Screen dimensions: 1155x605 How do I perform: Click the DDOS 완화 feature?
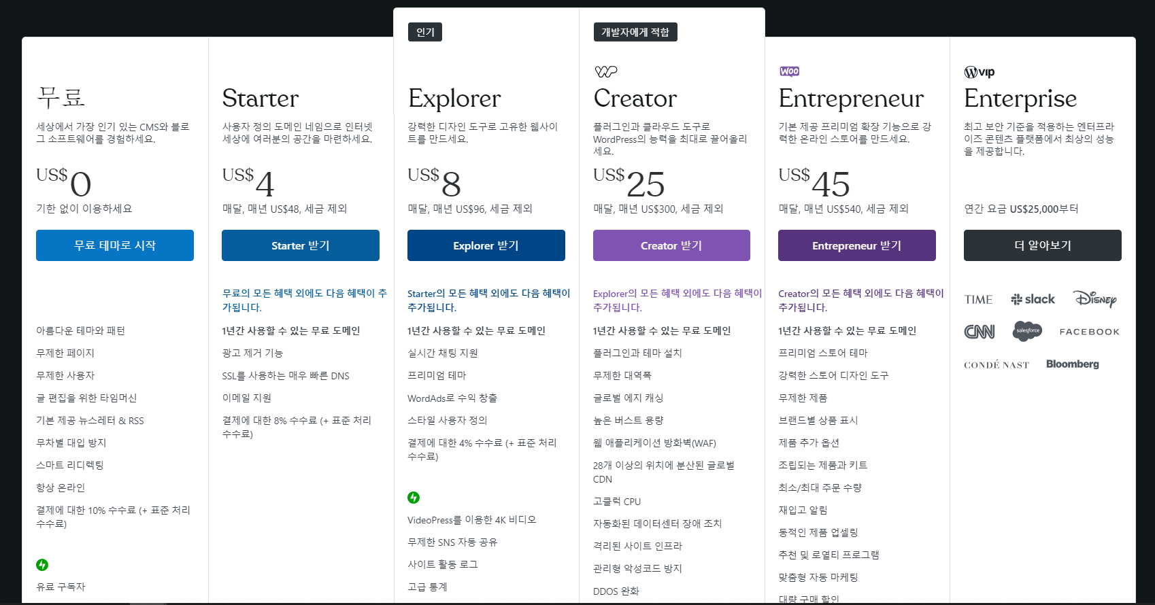click(616, 591)
